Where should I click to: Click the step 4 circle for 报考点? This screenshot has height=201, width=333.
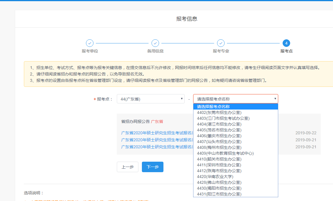point(286,43)
